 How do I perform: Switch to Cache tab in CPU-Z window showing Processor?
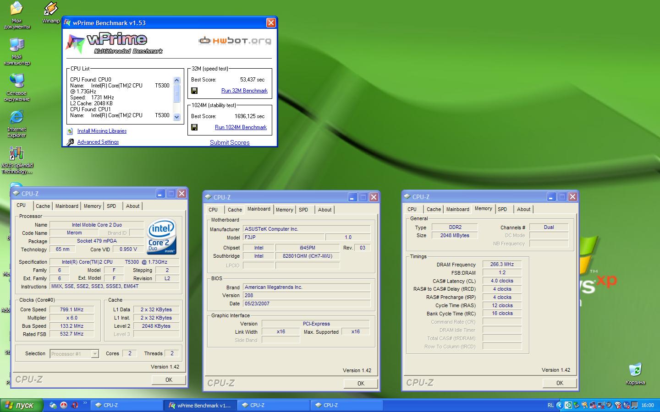[43, 206]
